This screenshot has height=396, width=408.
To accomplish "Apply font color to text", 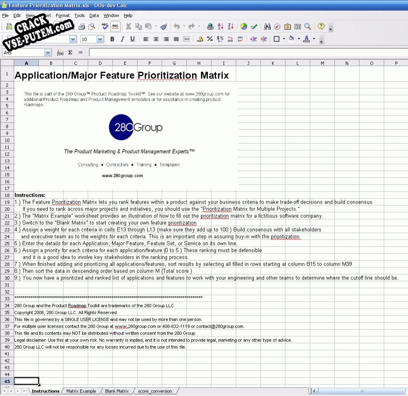I will [307, 39].
